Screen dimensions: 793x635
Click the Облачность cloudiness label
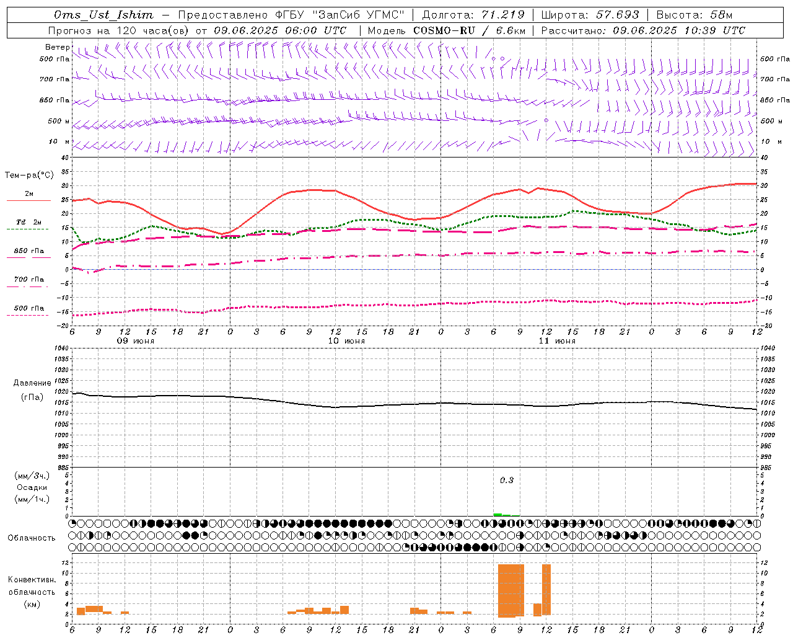click(x=32, y=538)
